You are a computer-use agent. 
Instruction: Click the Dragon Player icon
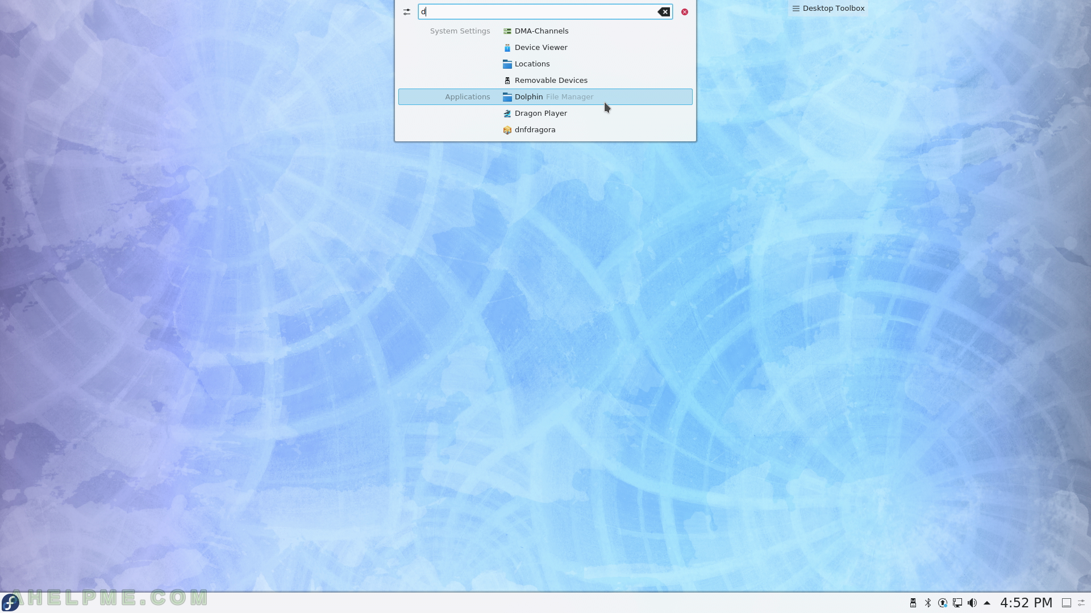[507, 114]
